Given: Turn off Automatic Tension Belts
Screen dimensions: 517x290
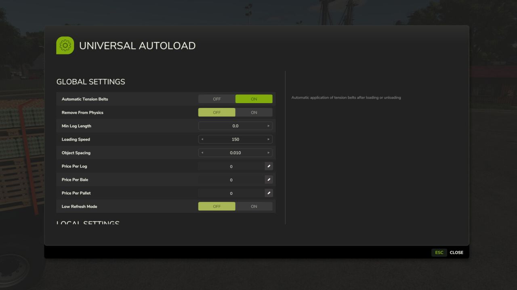Looking at the screenshot, I should [216, 99].
